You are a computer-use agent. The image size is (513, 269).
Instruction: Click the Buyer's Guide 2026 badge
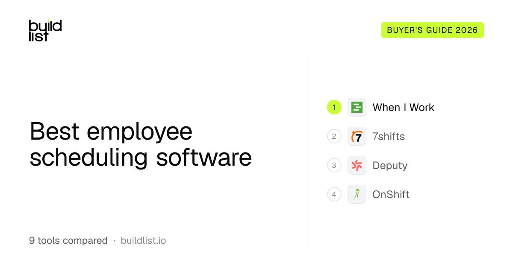433,30
